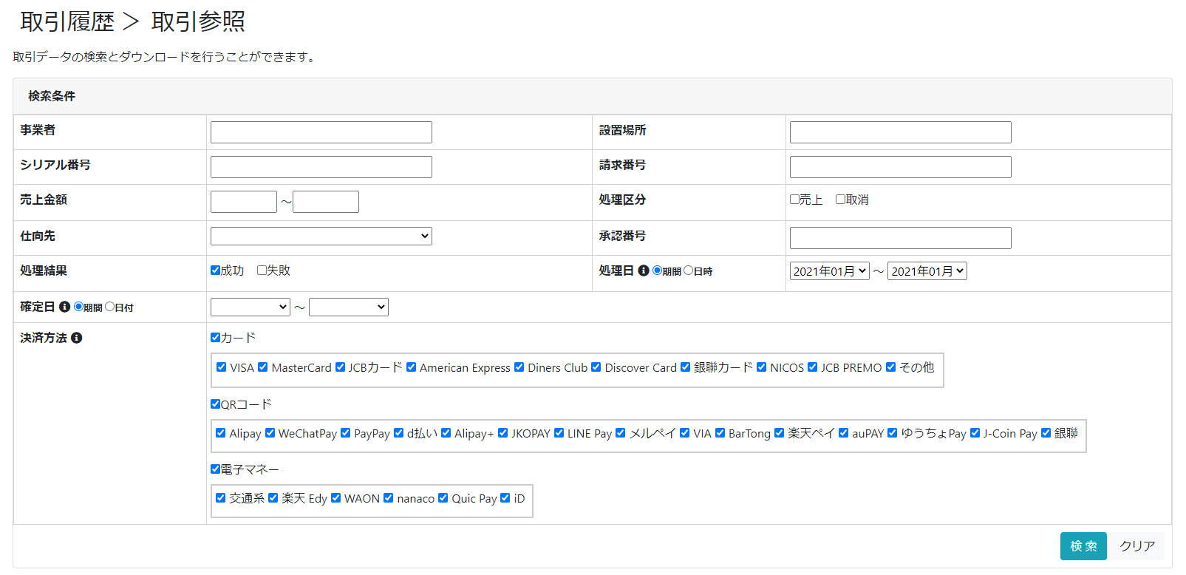Select 期間 radio for 確定日
Screen dimensions: 1186x575
click(x=78, y=307)
